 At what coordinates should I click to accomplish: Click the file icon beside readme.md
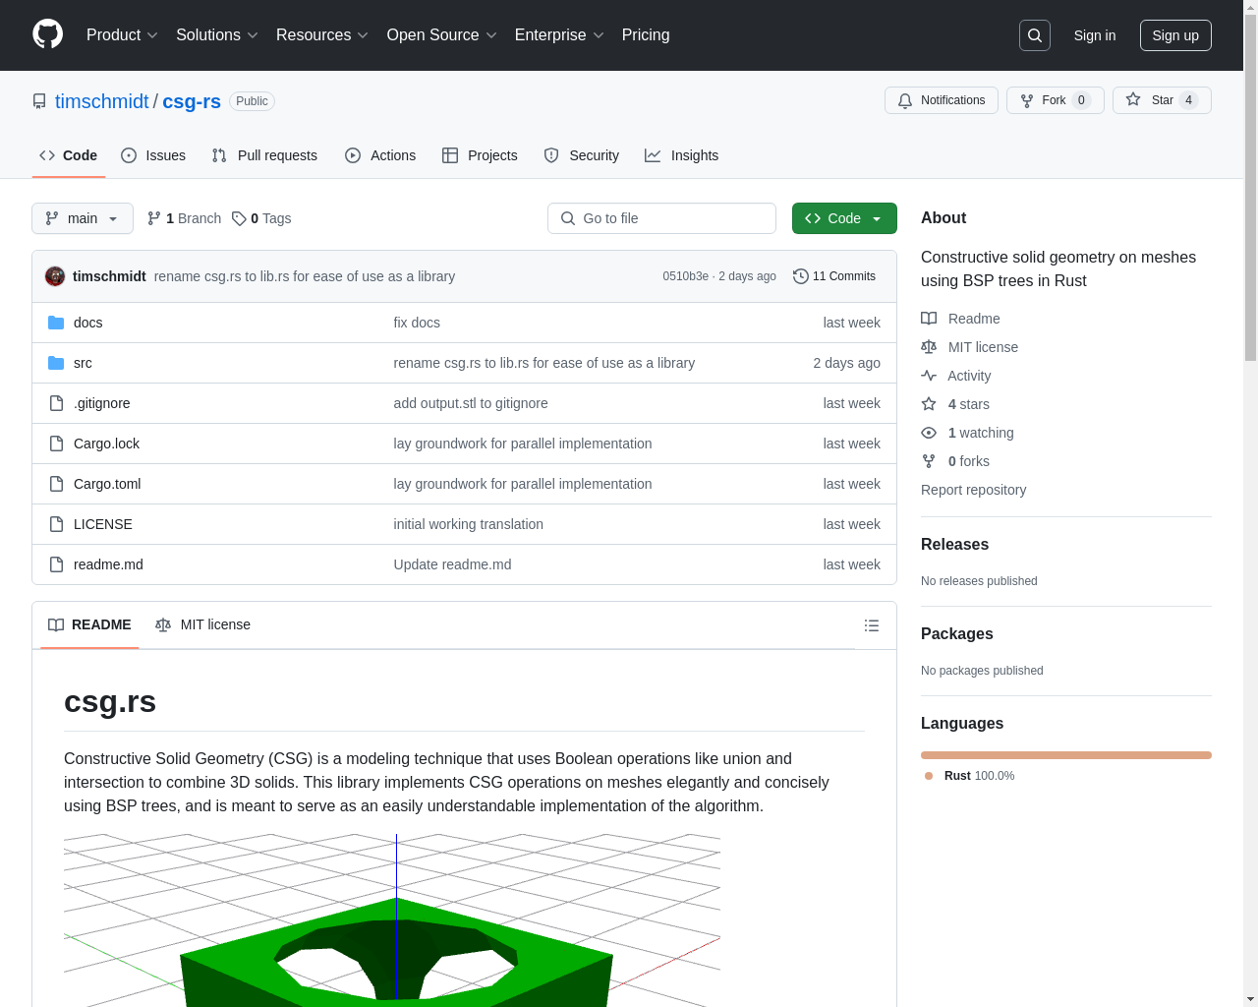[x=56, y=564]
